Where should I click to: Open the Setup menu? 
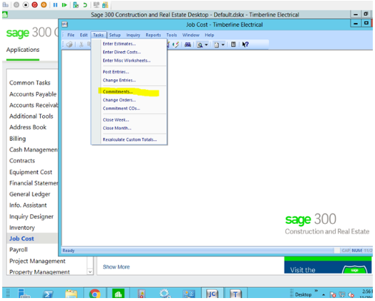coord(115,35)
